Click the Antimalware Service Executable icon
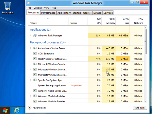This screenshot has width=152, height=114. (35, 48)
